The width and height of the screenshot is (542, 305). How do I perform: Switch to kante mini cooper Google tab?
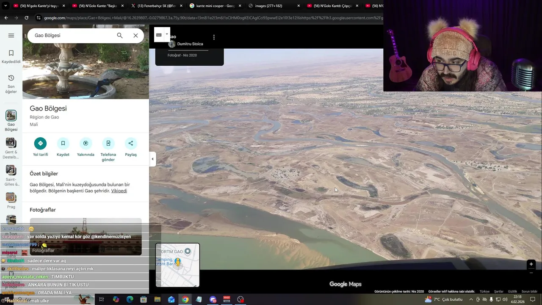click(x=215, y=6)
